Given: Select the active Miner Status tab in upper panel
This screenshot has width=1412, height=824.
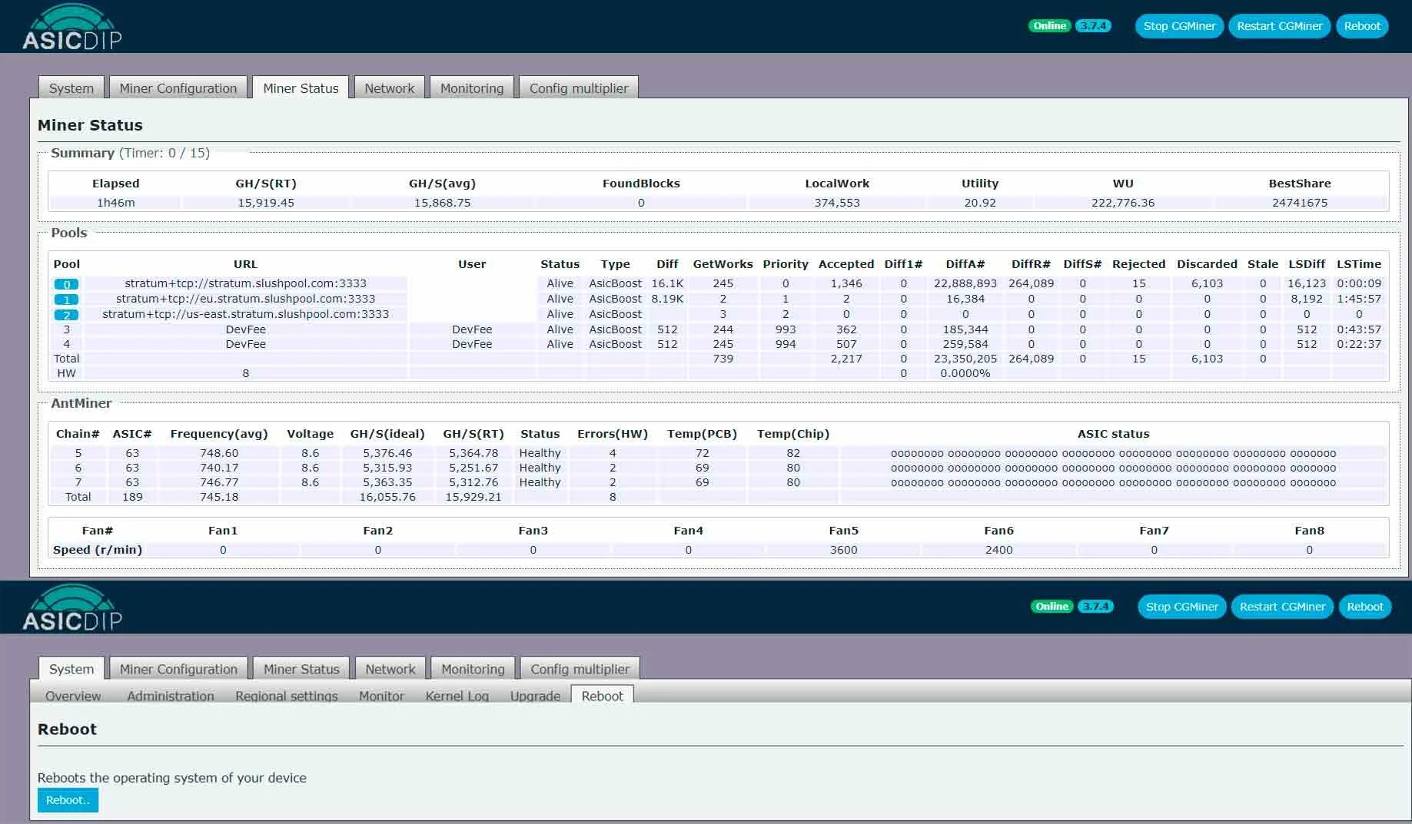Looking at the screenshot, I should tap(301, 88).
